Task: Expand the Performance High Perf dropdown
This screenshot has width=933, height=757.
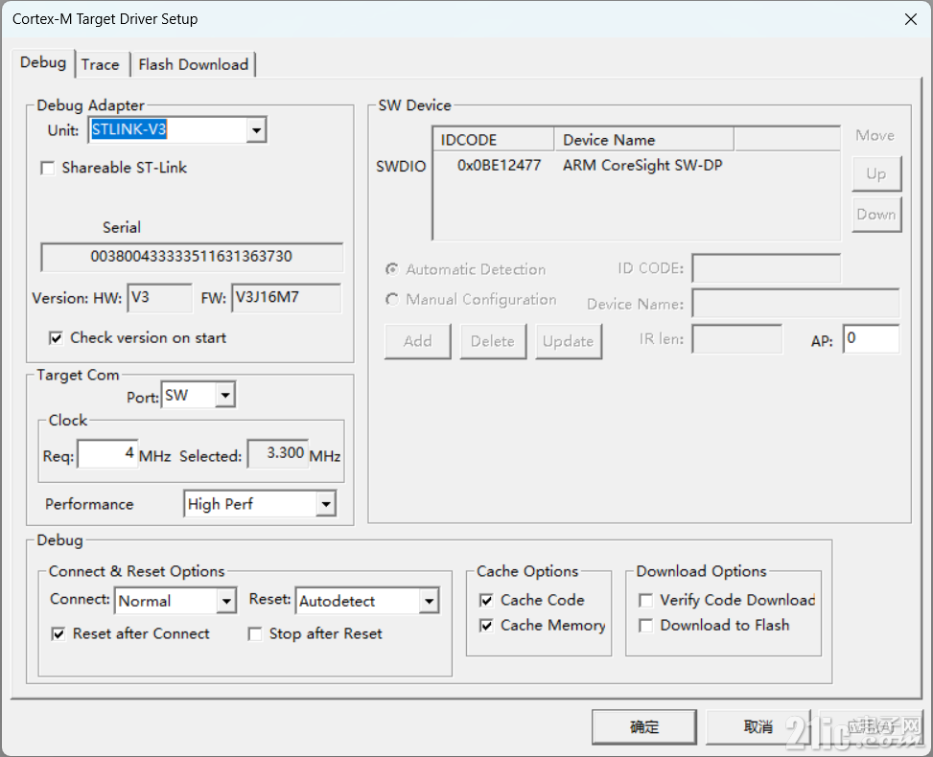Action: (x=325, y=504)
